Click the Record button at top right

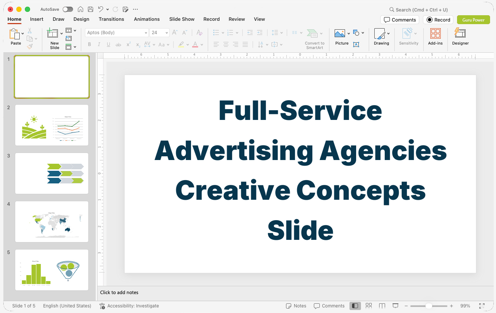[438, 20]
